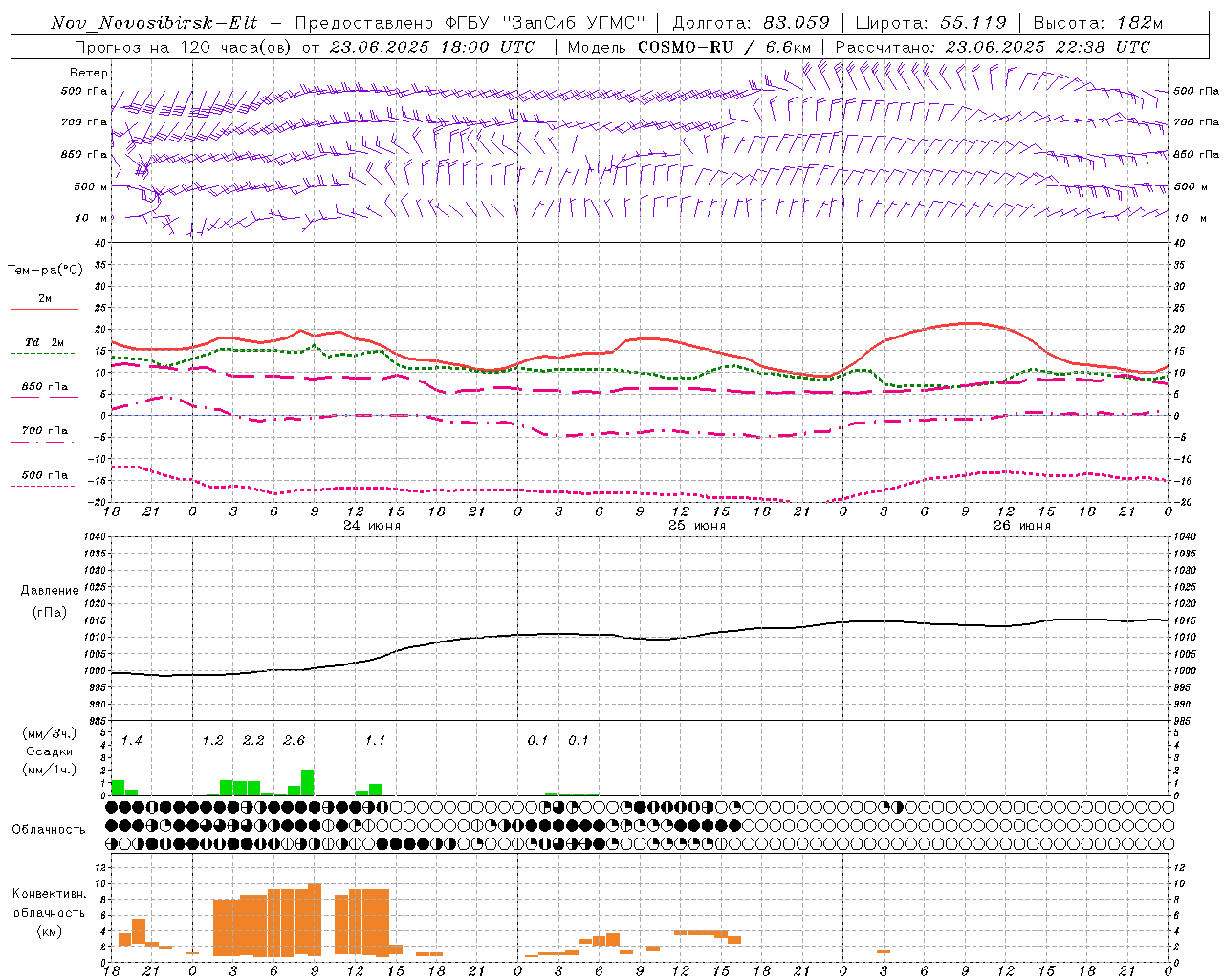Click the Тем-ра(°C) axis label
The image size is (1224, 979).
click(45, 271)
